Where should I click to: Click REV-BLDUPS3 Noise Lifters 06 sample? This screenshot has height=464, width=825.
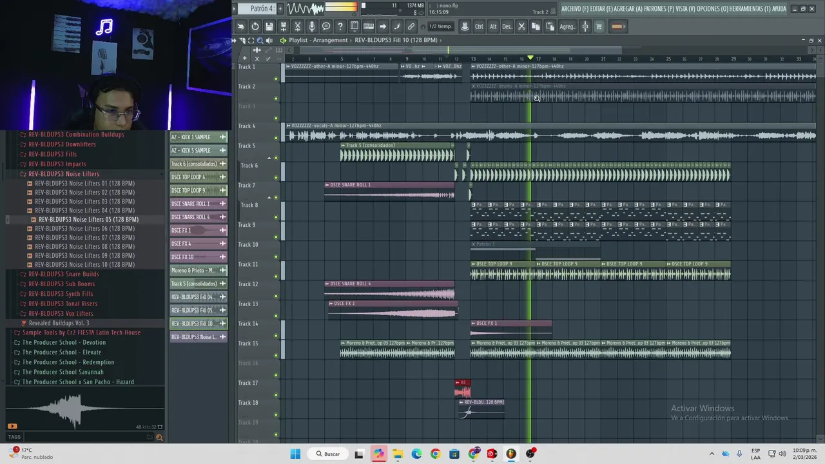tap(84, 228)
